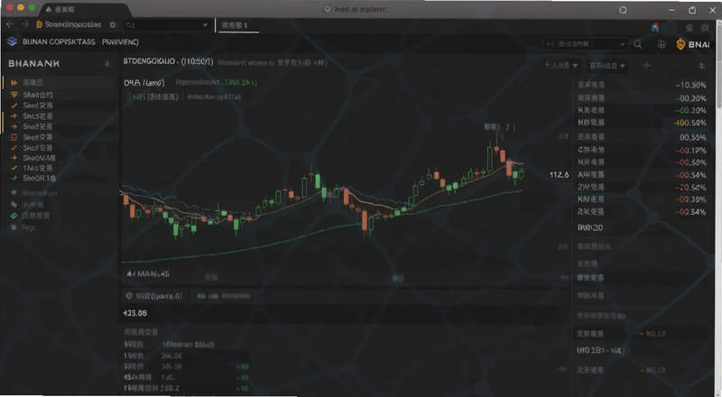The image size is (722, 397).
Task: Open the PNNIVIENC) menu item
Action: tap(120, 42)
